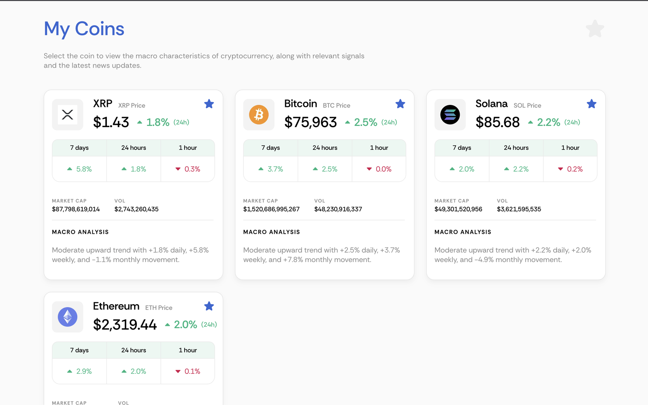The height and width of the screenshot is (405, 648).
Task: Select the 24 hours column in Bitcoin card
Action: coord(325,148)
